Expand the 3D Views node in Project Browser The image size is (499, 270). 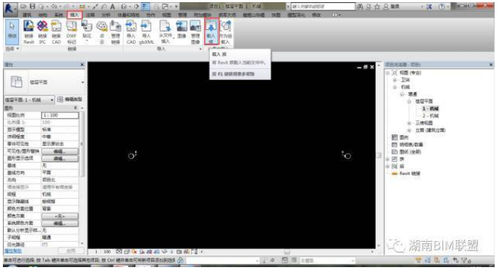409,123
